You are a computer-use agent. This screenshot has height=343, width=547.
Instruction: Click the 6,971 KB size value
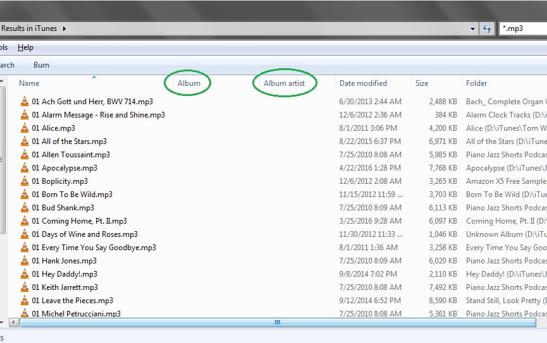pyautogui.click(x=443, y=141)
